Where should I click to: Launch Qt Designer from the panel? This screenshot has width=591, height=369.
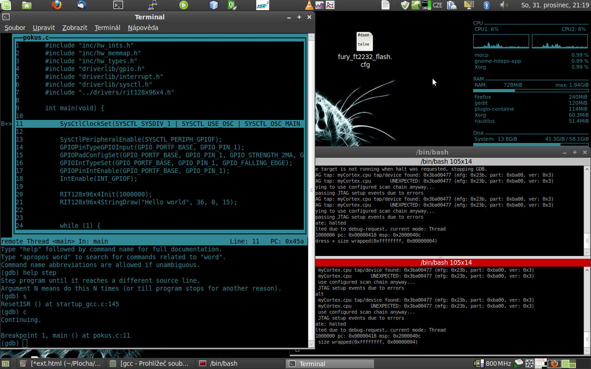(232, 6)
